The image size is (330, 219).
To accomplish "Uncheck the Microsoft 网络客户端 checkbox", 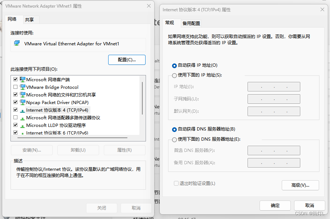I will point(15,79).
